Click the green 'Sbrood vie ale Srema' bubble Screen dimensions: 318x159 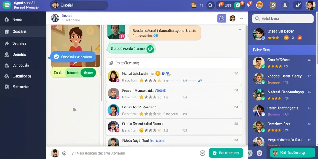point(131,49)
